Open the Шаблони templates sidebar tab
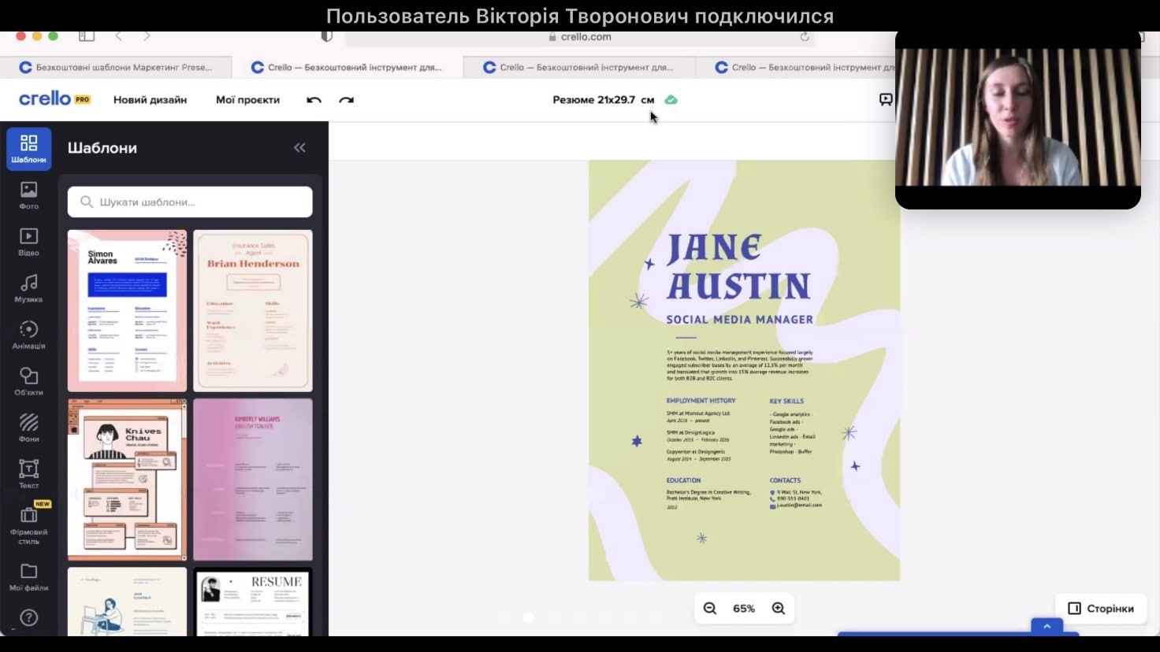 click(29, 148)
